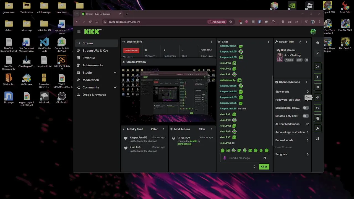Open the Stream info three-dot menu
This screenshot has width=354, height=199.
click(x=306, y=42)
